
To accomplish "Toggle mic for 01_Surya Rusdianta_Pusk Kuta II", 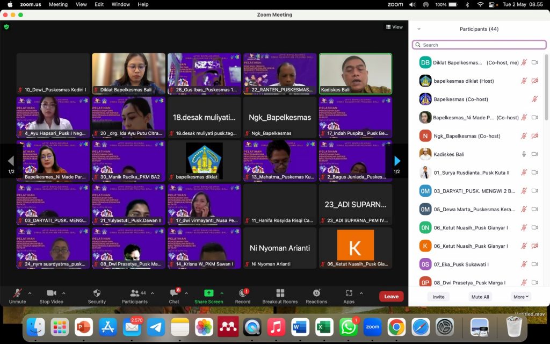I will (x=524, y=173).
